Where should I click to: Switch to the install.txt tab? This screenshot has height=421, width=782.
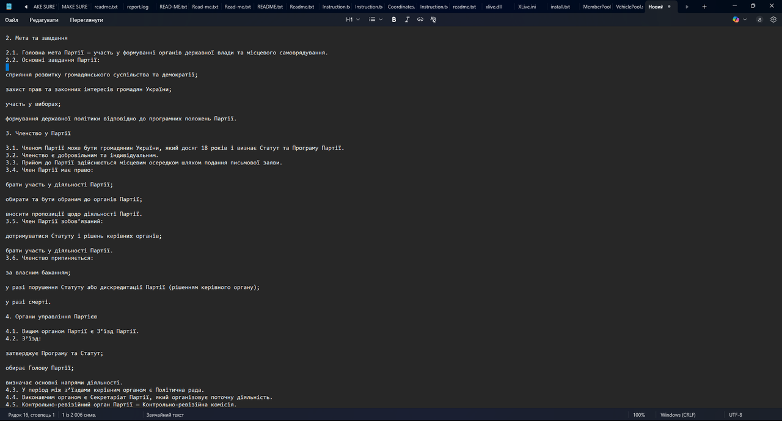pyautogui.click(x=560, y=7)
